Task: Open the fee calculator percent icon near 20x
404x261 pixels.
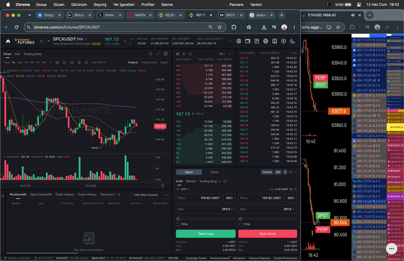Action: (290, 172)
